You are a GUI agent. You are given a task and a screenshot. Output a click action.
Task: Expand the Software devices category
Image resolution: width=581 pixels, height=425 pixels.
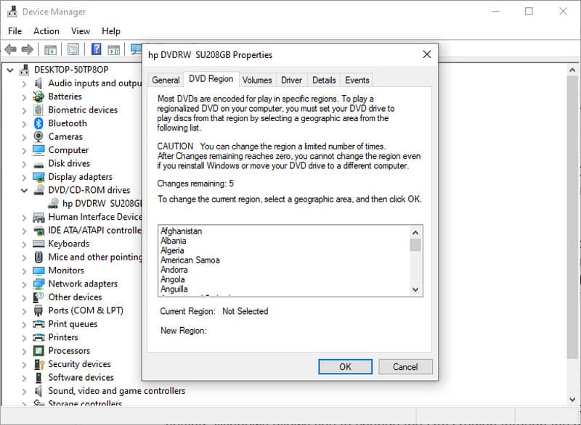(x=24, y=378)
